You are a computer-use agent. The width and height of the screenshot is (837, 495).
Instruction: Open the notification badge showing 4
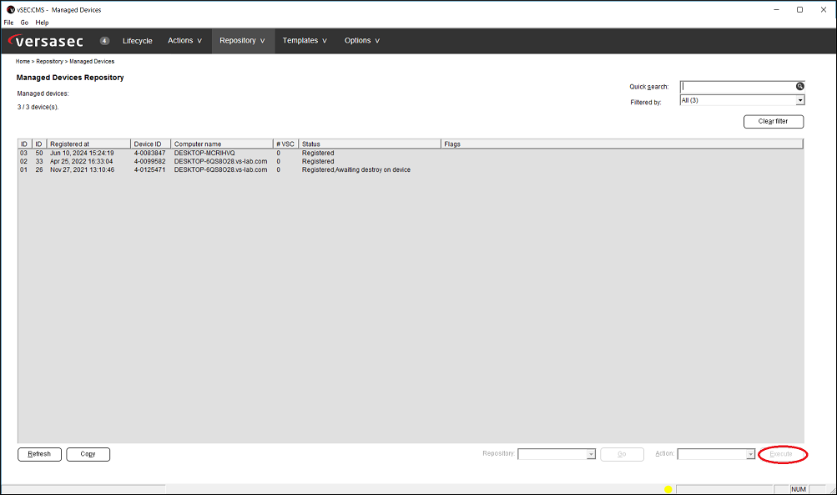(x=104, y=41)
